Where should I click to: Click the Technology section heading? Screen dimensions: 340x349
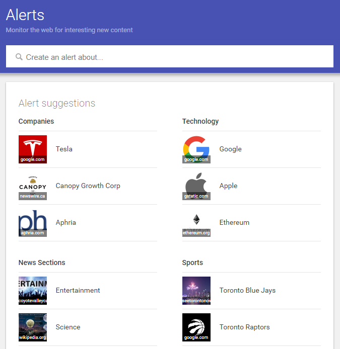[200, 121]
